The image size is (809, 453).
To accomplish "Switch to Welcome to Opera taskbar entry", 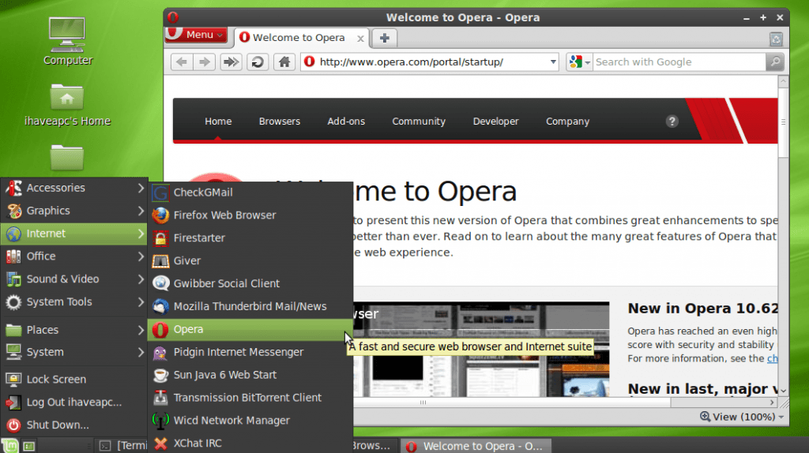I will coord(476,446).
